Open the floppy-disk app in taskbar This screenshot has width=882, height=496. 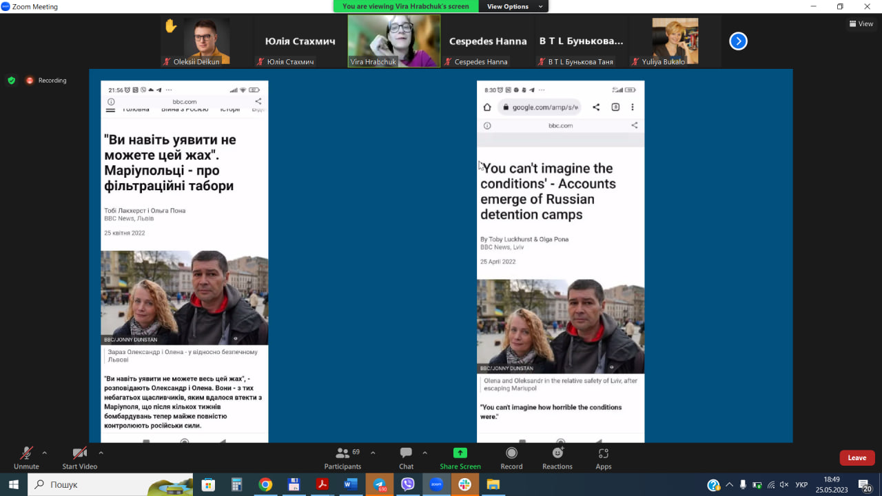click(294, 484)
